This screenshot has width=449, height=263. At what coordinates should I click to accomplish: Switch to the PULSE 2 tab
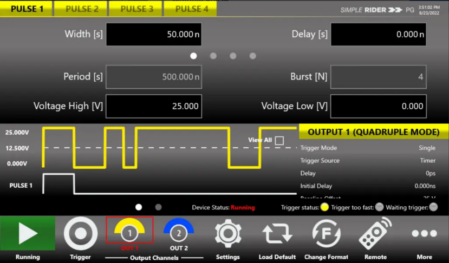[x=82, y=9]
